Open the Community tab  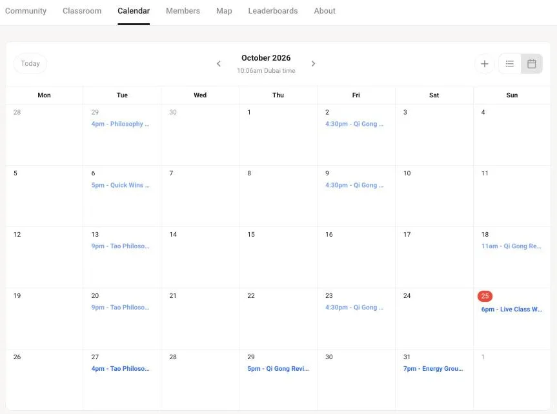tap(26, 11)
